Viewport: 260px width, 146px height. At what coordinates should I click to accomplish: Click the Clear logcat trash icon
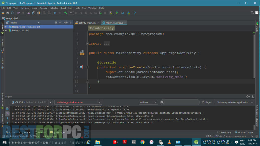(x=7, y=109)
